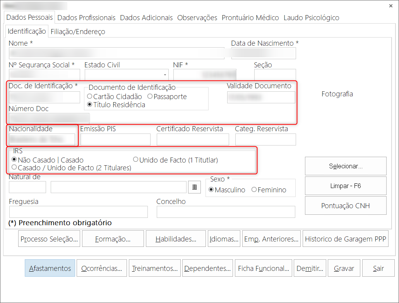Click into the Nome field
This screenshot has height=303, width=399.
116,53
